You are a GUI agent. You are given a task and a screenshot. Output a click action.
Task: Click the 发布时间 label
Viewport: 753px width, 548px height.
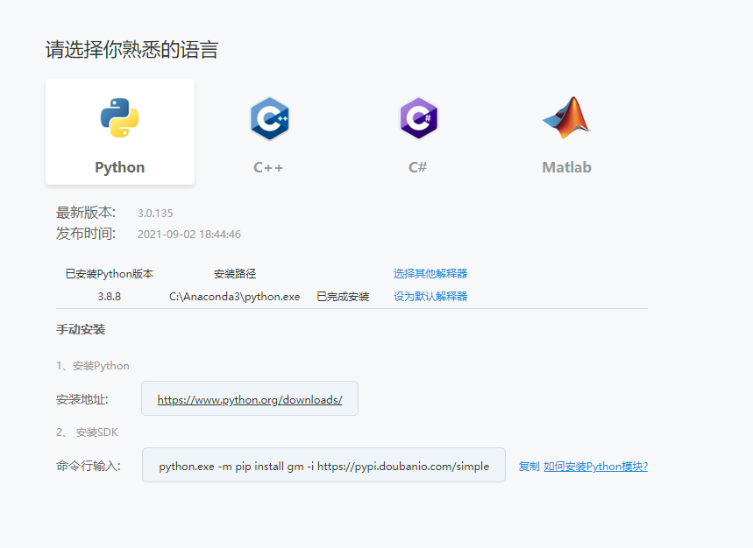coord(86,234)
